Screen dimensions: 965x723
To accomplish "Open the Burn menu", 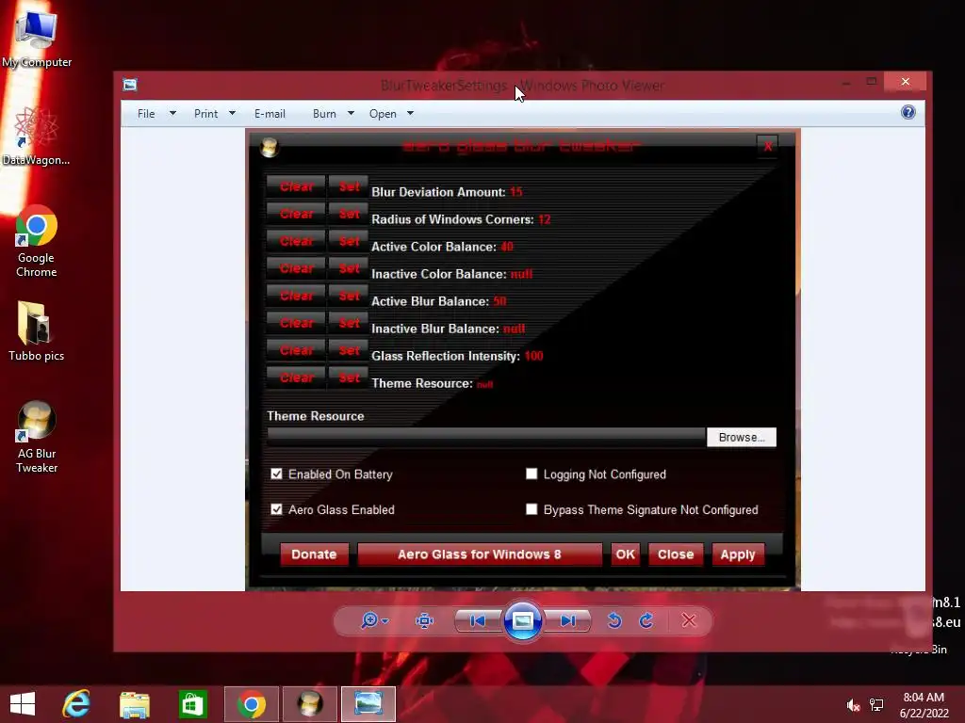I will coord(324,114).
